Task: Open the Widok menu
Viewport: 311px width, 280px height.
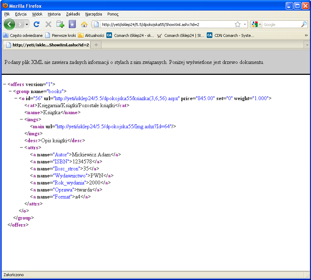Action: click(37, 14)
